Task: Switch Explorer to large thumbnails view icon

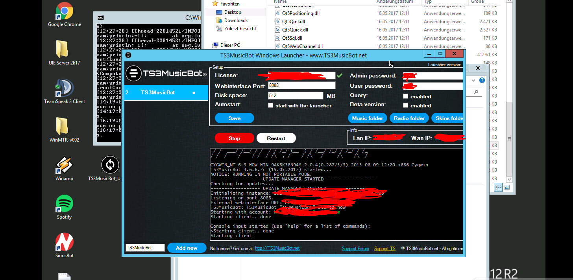Action: coord(507,188)
